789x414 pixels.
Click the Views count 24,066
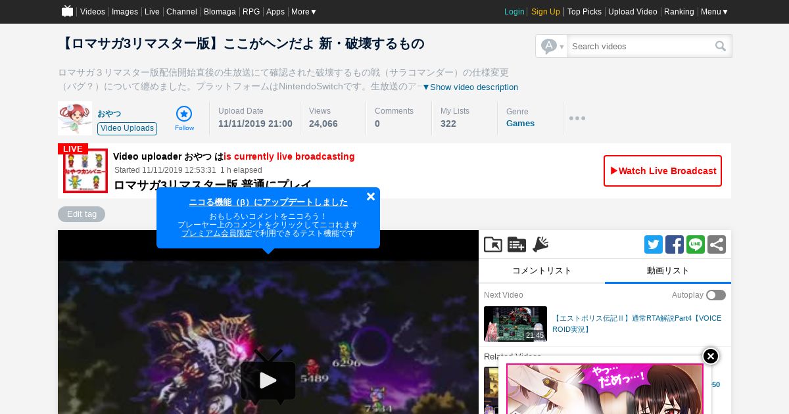point(323,124)
